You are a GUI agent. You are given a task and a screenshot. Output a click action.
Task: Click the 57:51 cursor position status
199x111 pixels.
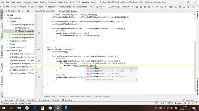coord(157,103)
